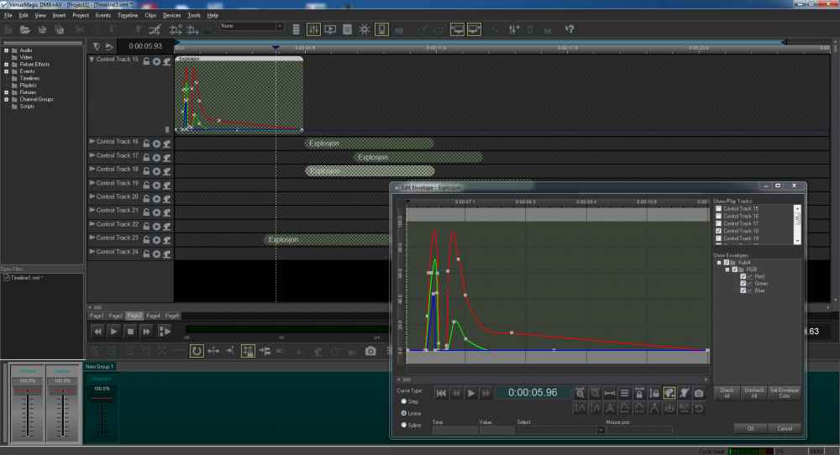Viewport: 840px width, 455px height.
Task: Open the Timeline menu
Action: pyautogui.click(x=128, y=15)
